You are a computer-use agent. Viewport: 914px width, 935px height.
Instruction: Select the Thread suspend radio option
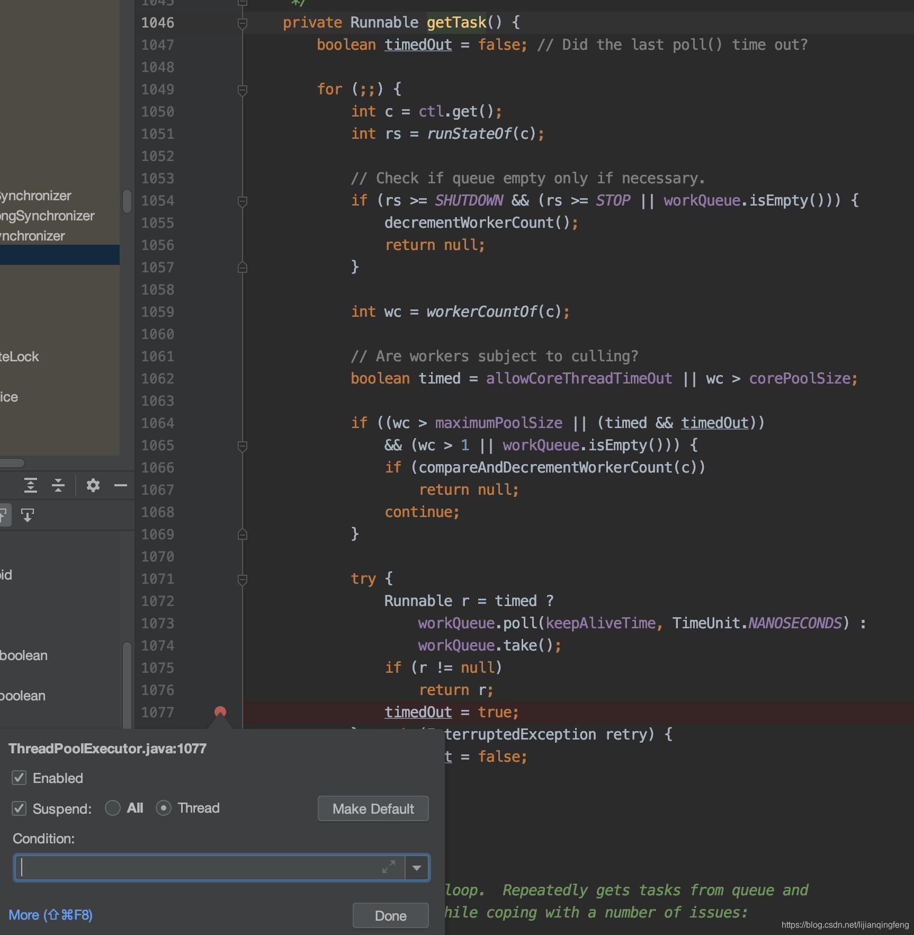[x=164, y=808]
